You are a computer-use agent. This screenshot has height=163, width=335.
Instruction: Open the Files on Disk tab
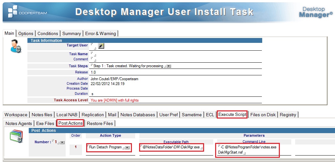click(263, 115)
